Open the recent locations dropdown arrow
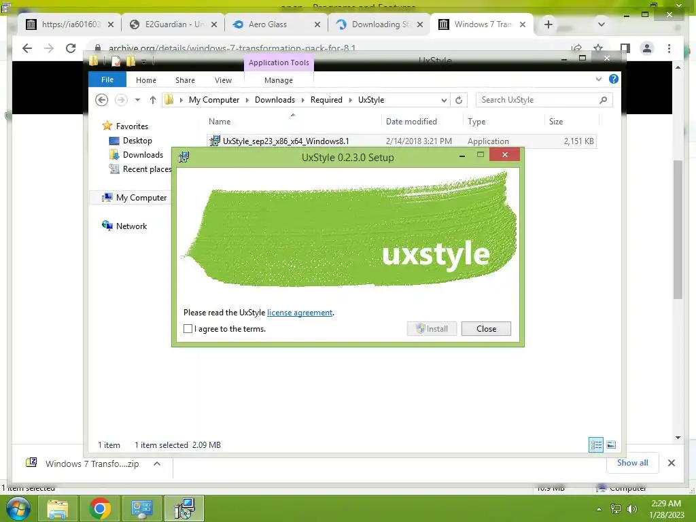This screenshot has height=522, width=696. tap(137, 100)
